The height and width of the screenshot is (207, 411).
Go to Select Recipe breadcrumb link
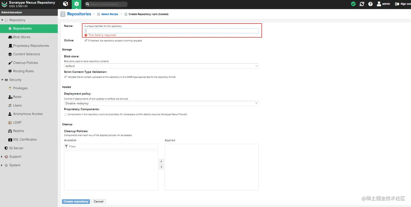[x=110, y=14]
